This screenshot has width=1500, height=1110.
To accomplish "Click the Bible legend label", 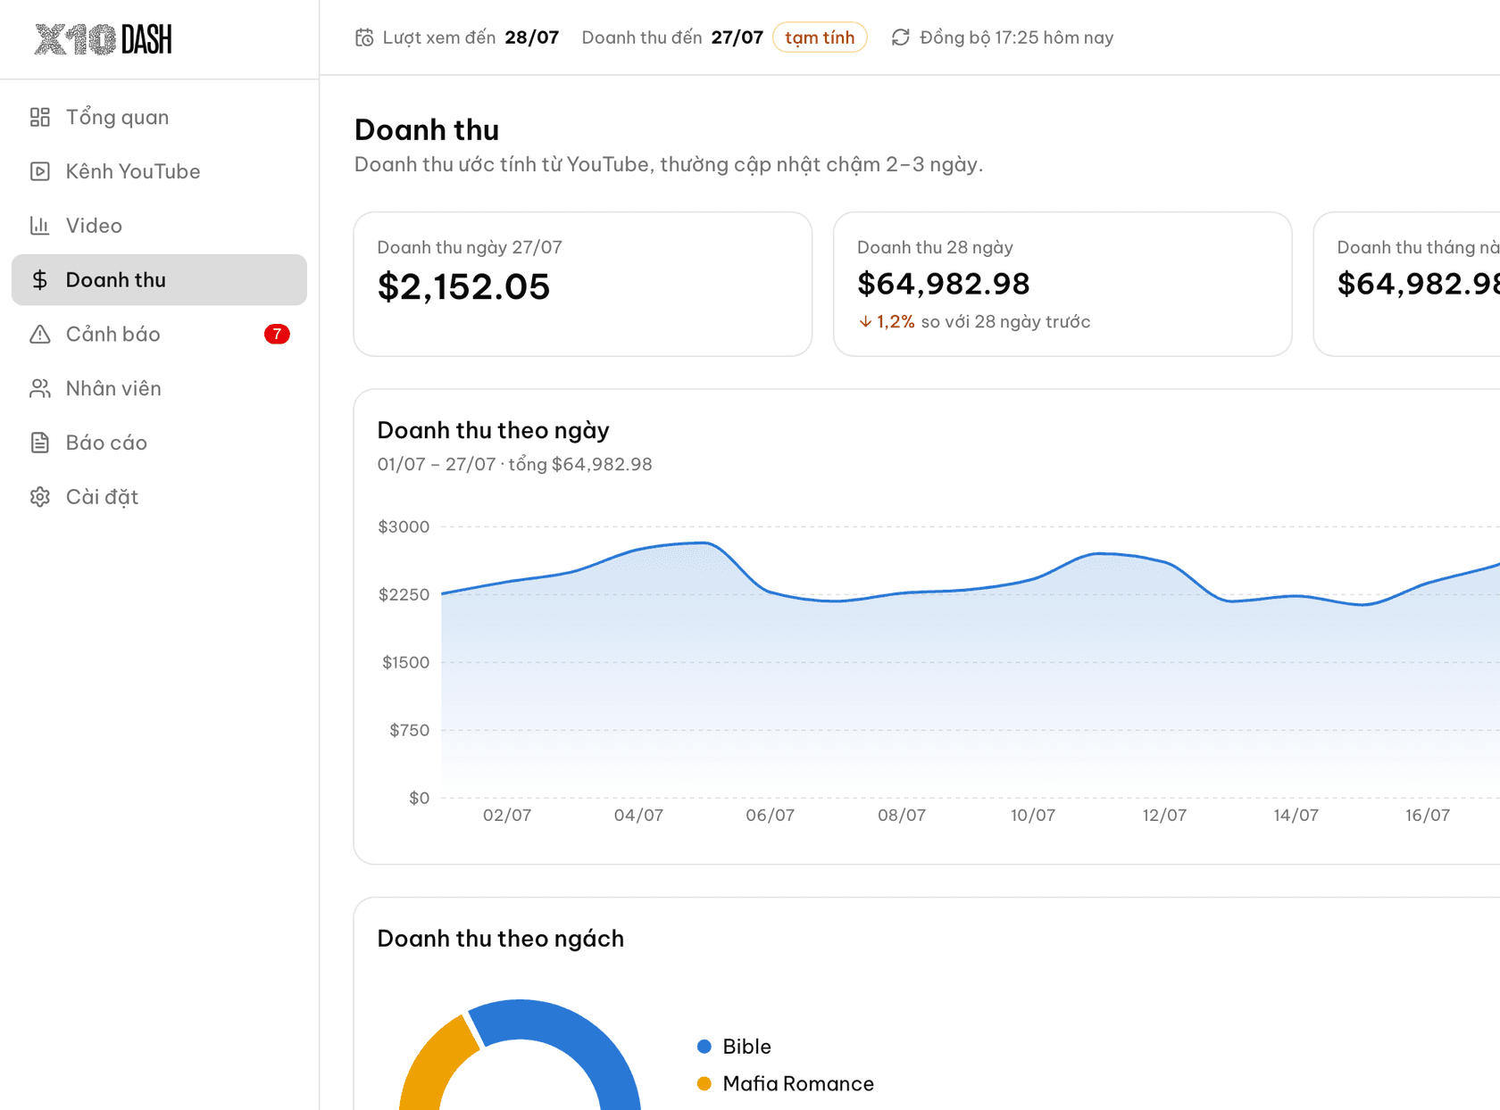I will click(x=746, y=1047).
